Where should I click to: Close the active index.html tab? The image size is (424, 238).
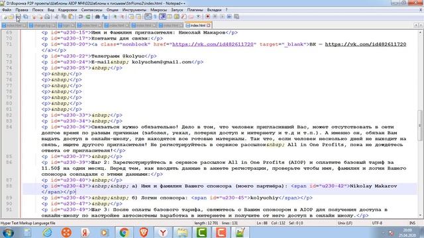pos(209,25)
